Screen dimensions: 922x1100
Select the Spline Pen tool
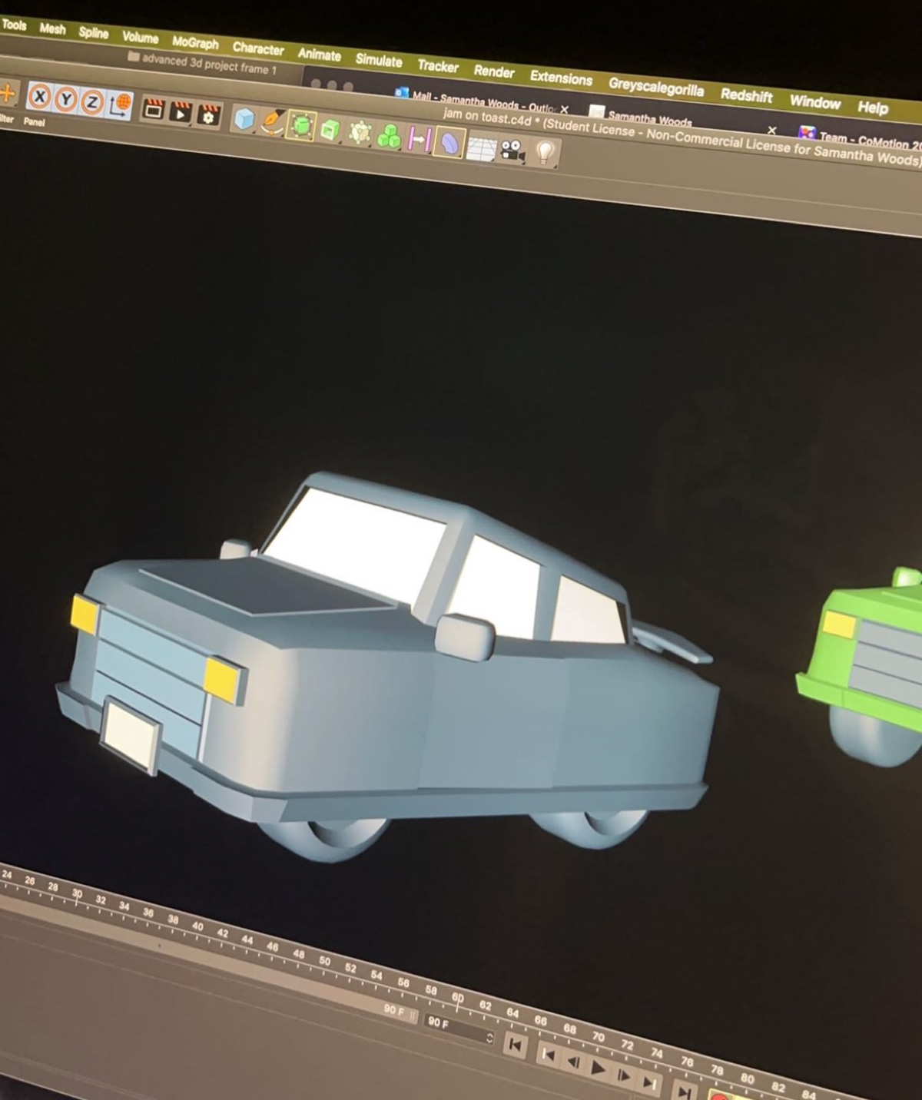tap(272, 122)
